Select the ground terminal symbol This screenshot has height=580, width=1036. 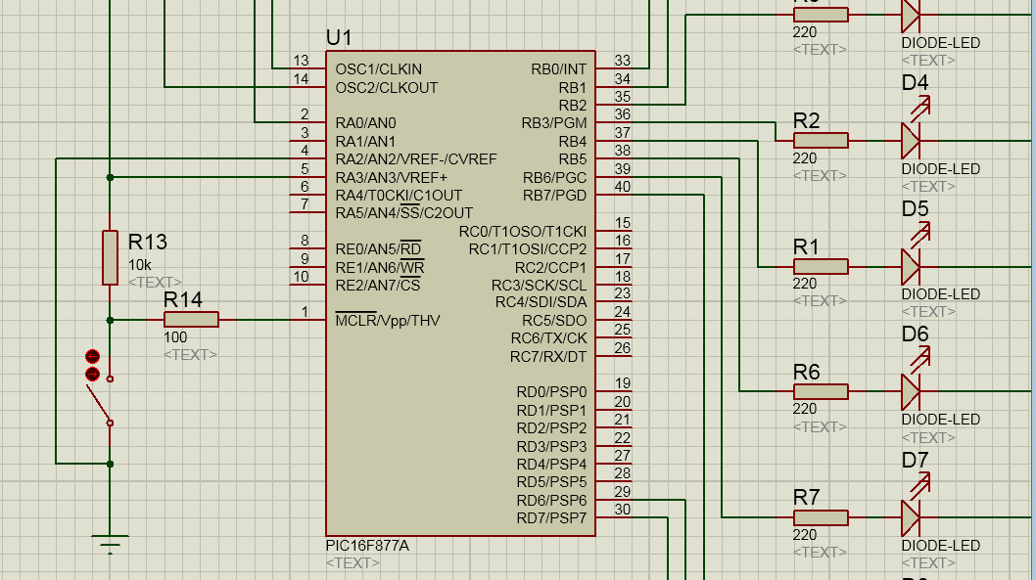[110, 545]
